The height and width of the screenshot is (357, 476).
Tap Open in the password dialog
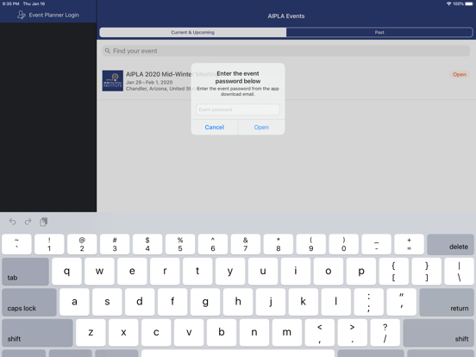261,128
